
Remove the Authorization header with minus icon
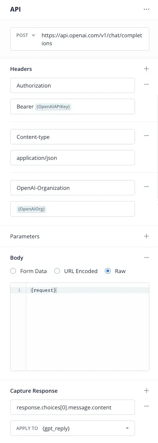146,84
